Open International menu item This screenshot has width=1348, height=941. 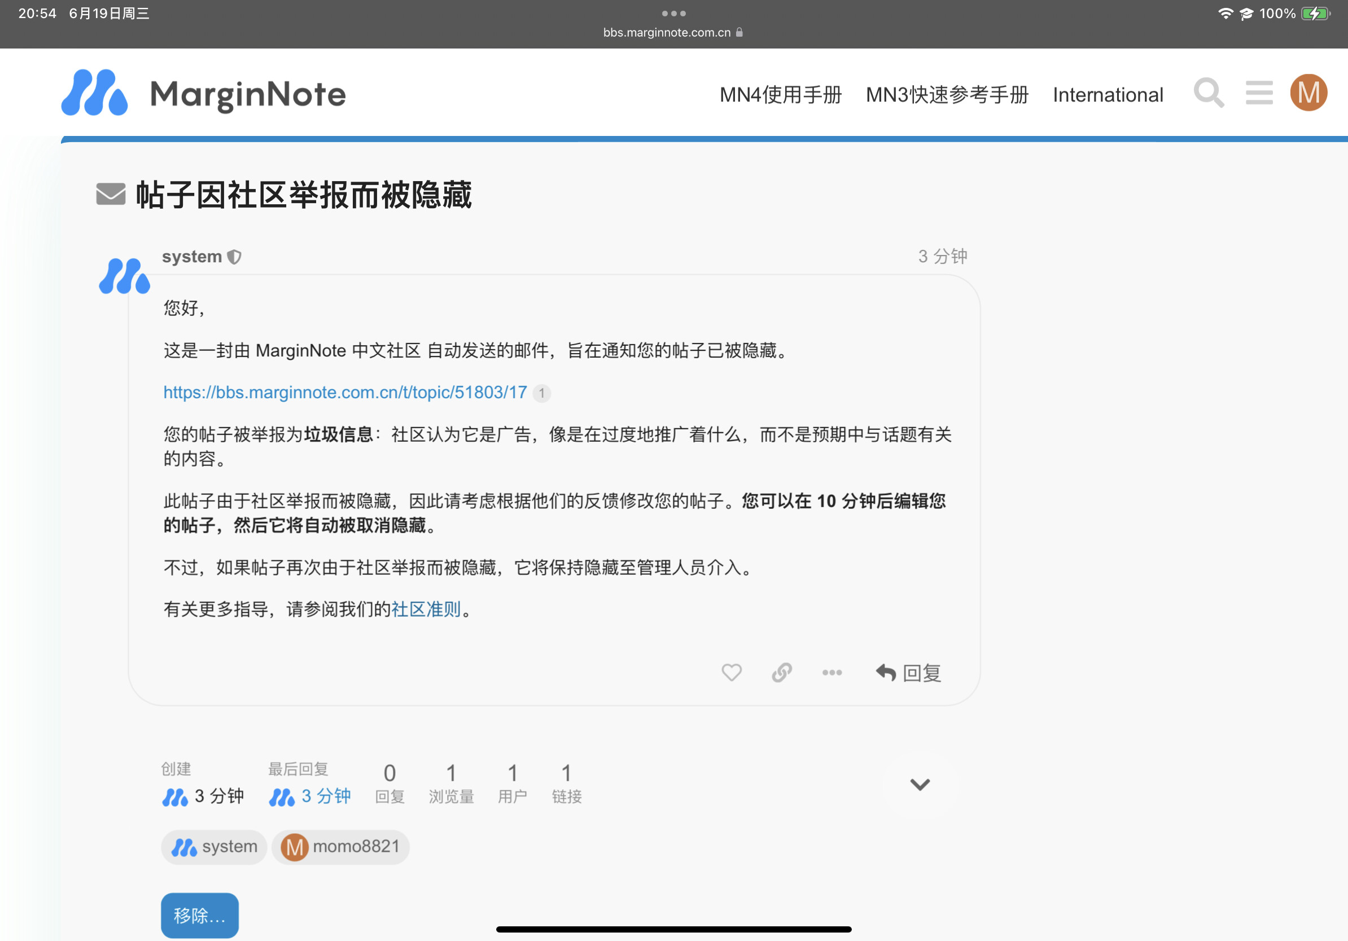click(x=1108, y=94)
